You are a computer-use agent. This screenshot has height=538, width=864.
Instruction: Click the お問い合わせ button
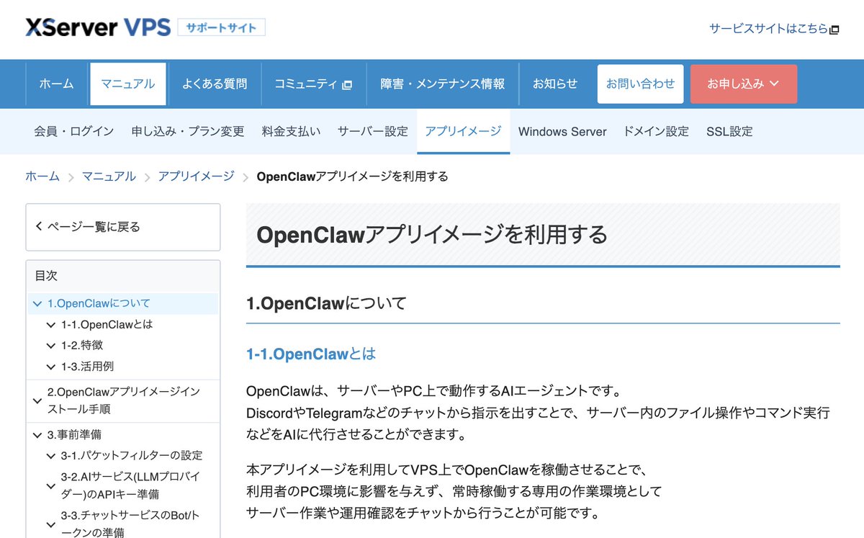click(640, 84)
